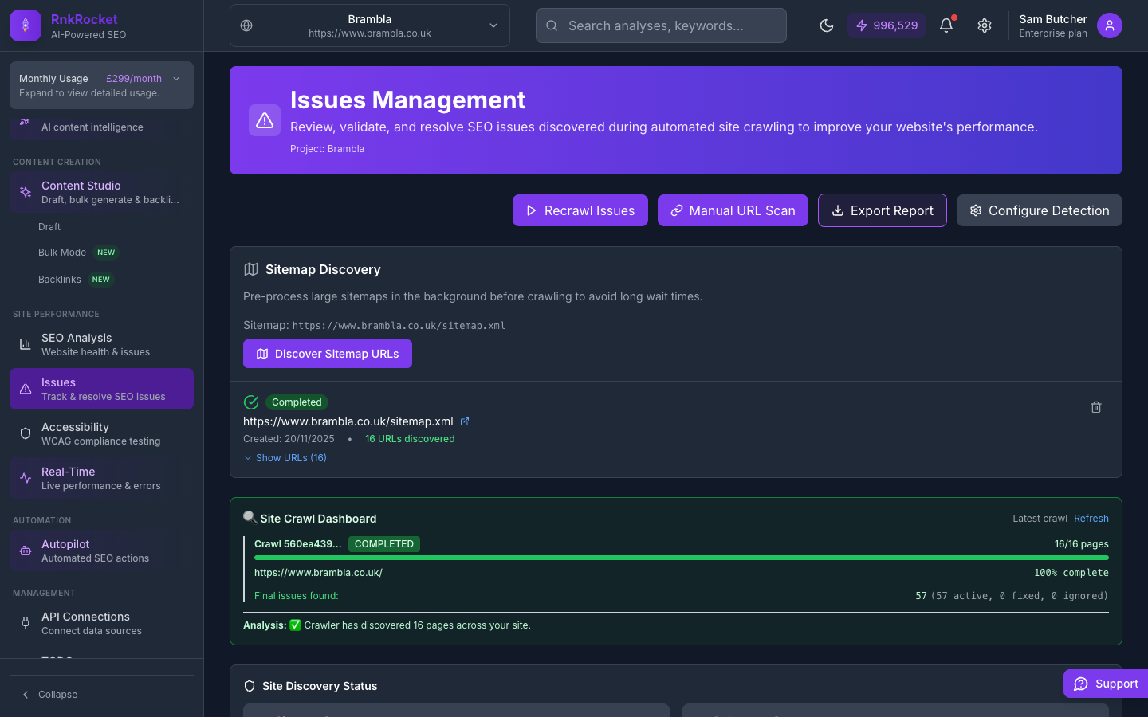
Task: Click the Accessibility shield icon
Action: [x=26, y=433]
